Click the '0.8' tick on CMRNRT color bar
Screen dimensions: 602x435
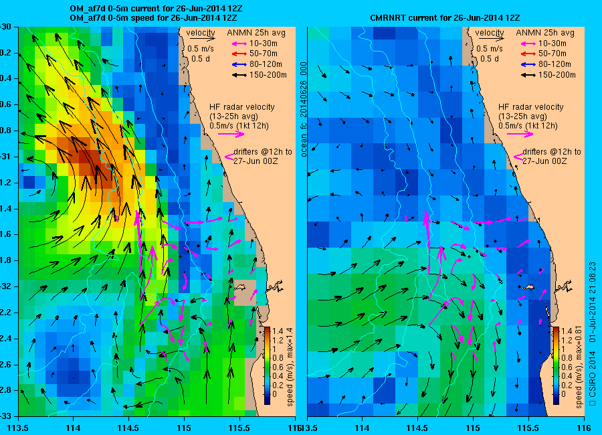click(567, 359)
